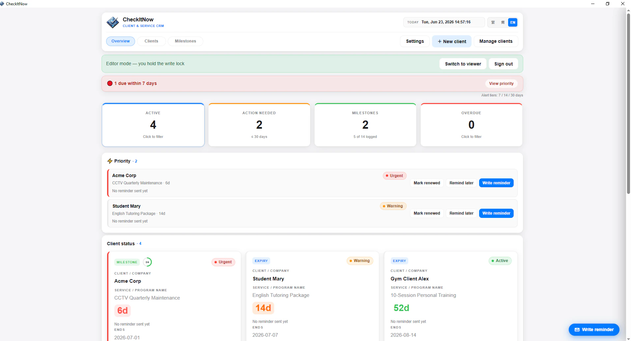The width and height of the screenshot is (631, 341).
Task: Sign out of editor mode
Action: (503, 64)
